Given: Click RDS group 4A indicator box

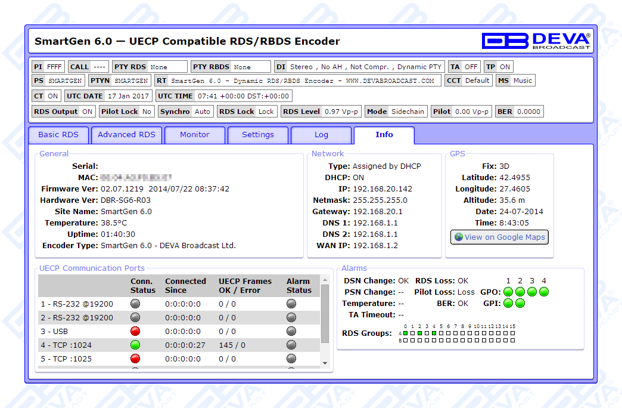Looking at the screenshot, I should click(434, 333).
